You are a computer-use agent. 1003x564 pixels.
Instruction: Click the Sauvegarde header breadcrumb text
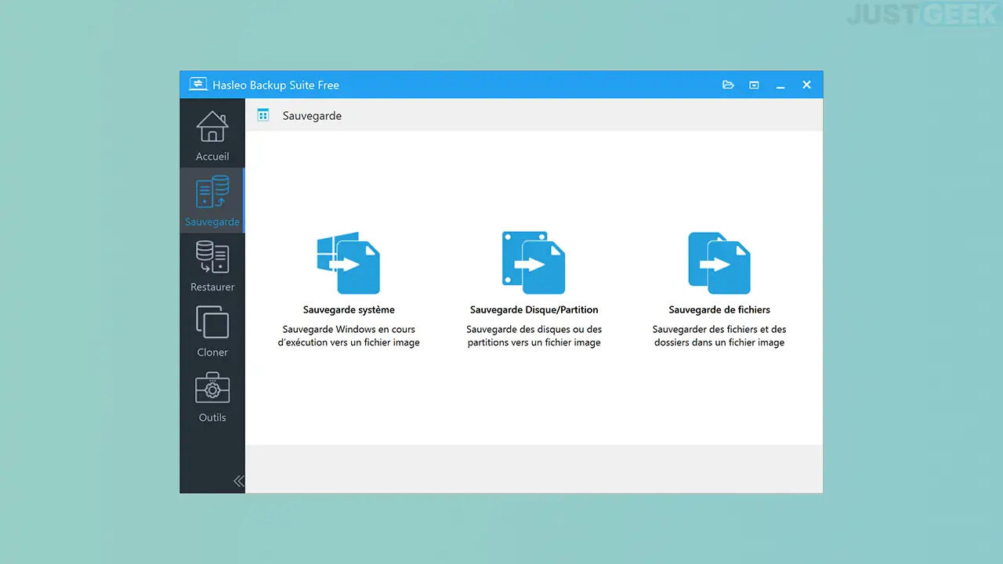click(x=312, y=116)
